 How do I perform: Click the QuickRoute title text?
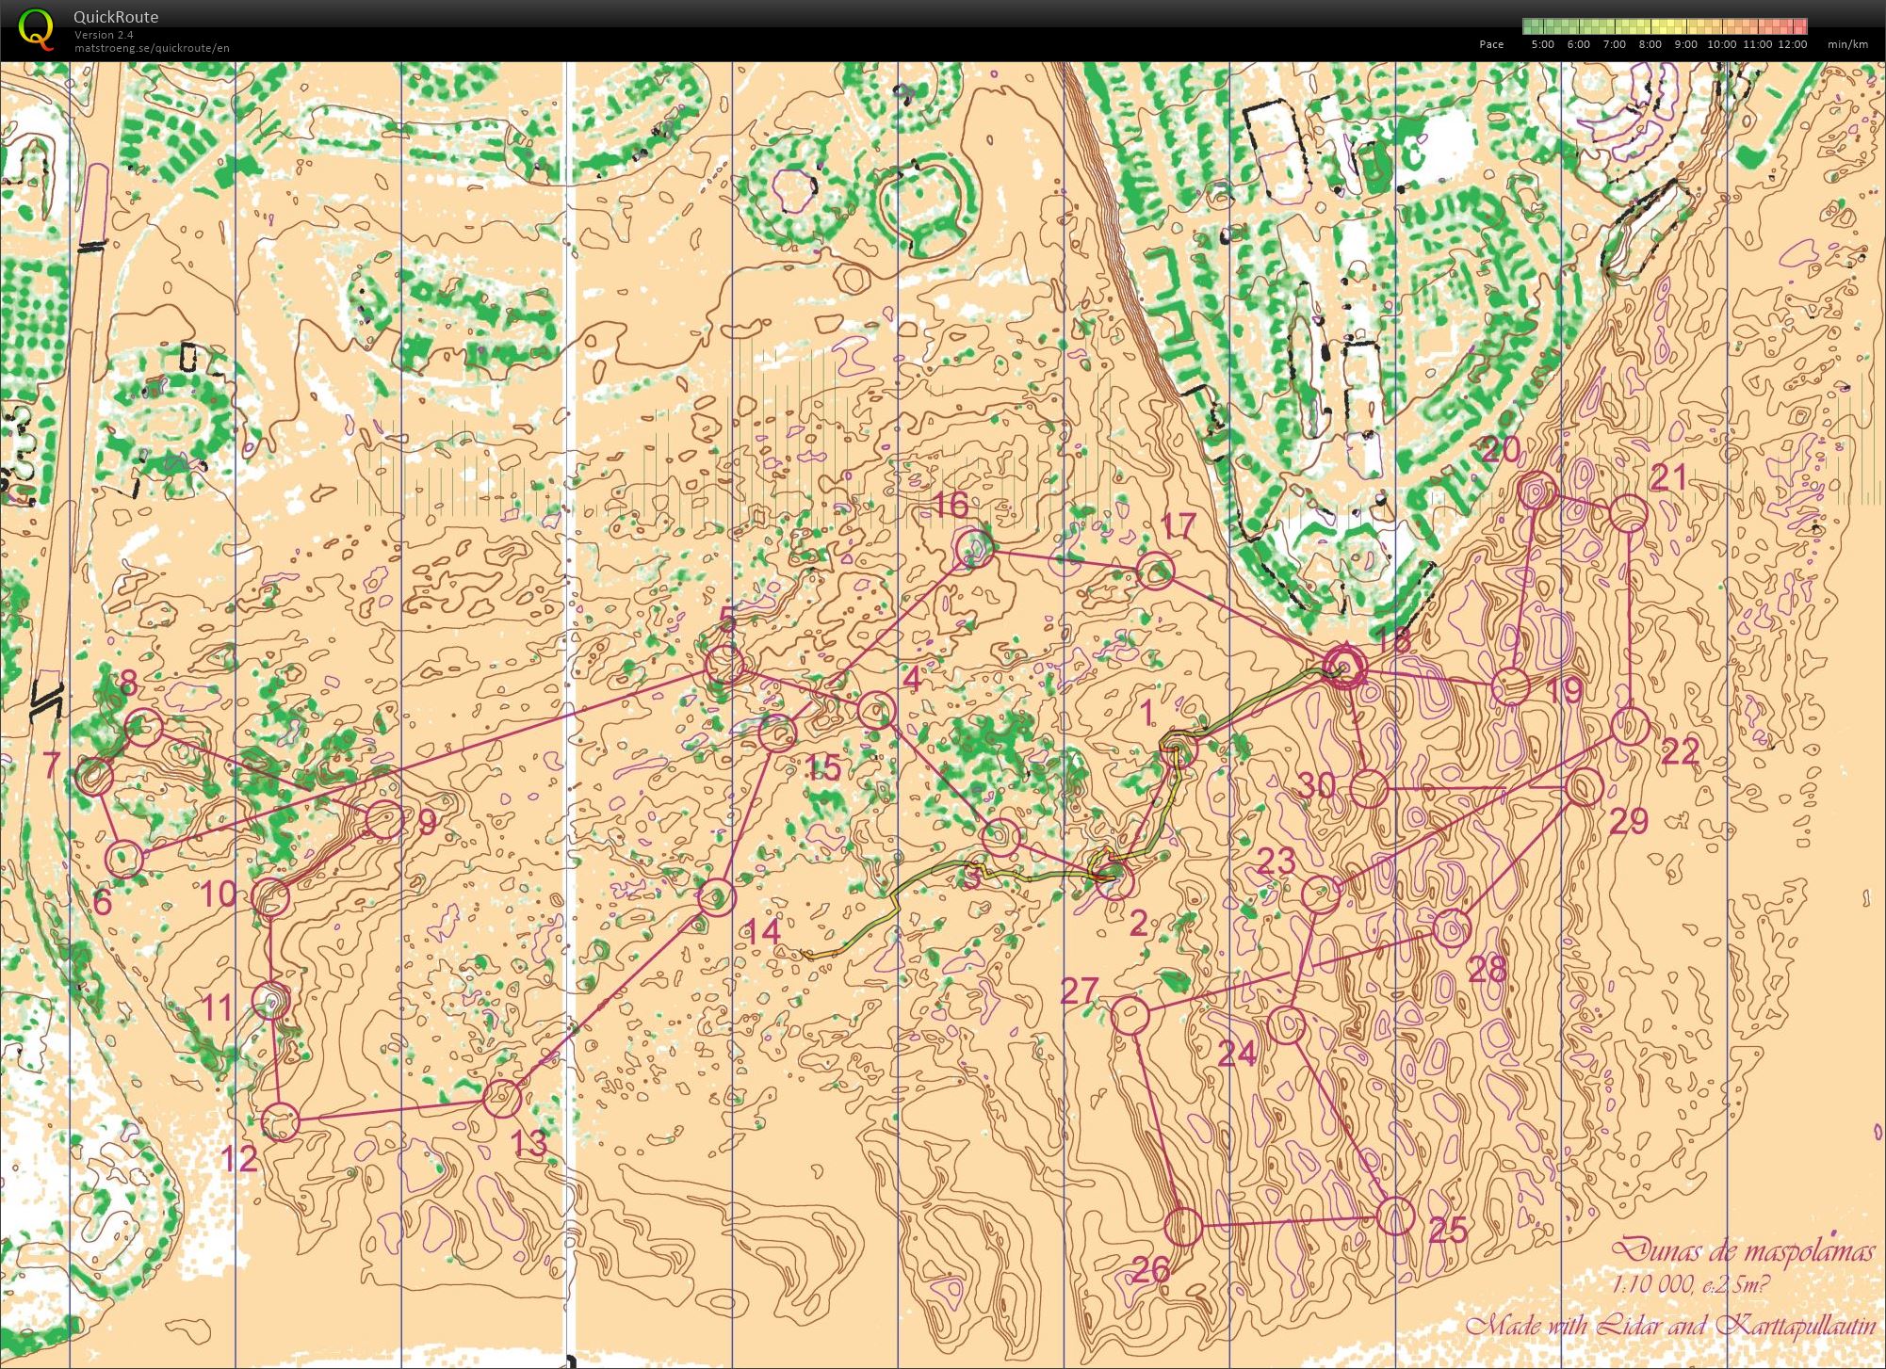click(x=116, y=16)
